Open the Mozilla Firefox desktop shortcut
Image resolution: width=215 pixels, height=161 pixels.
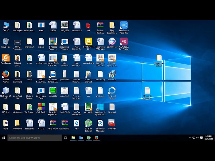(6, 74)
